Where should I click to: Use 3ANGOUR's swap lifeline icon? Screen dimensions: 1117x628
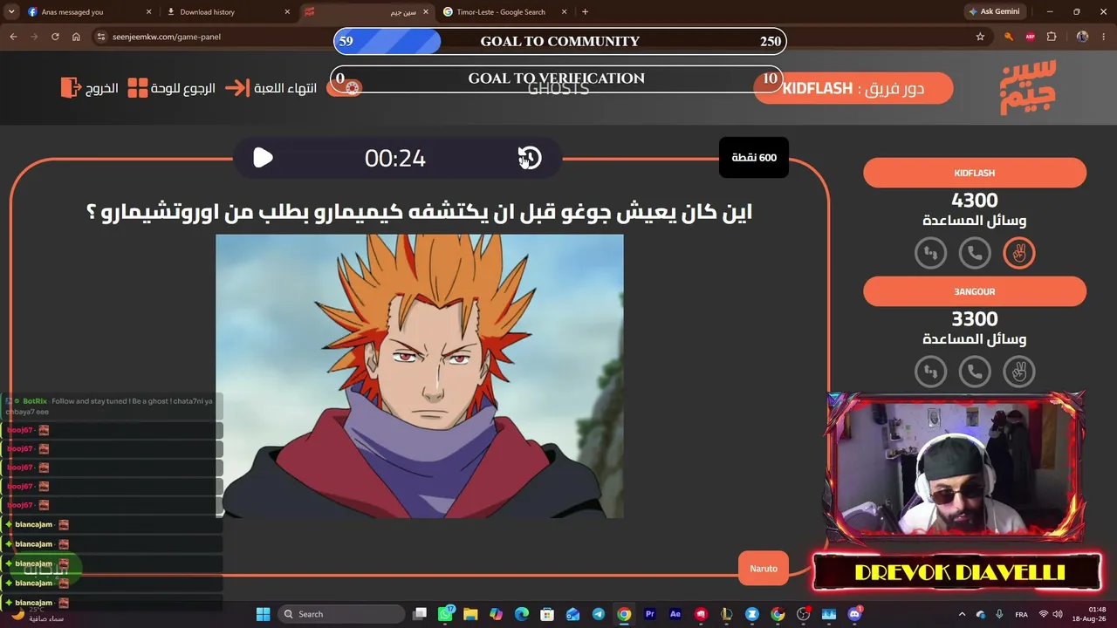(x=930, y=372)
